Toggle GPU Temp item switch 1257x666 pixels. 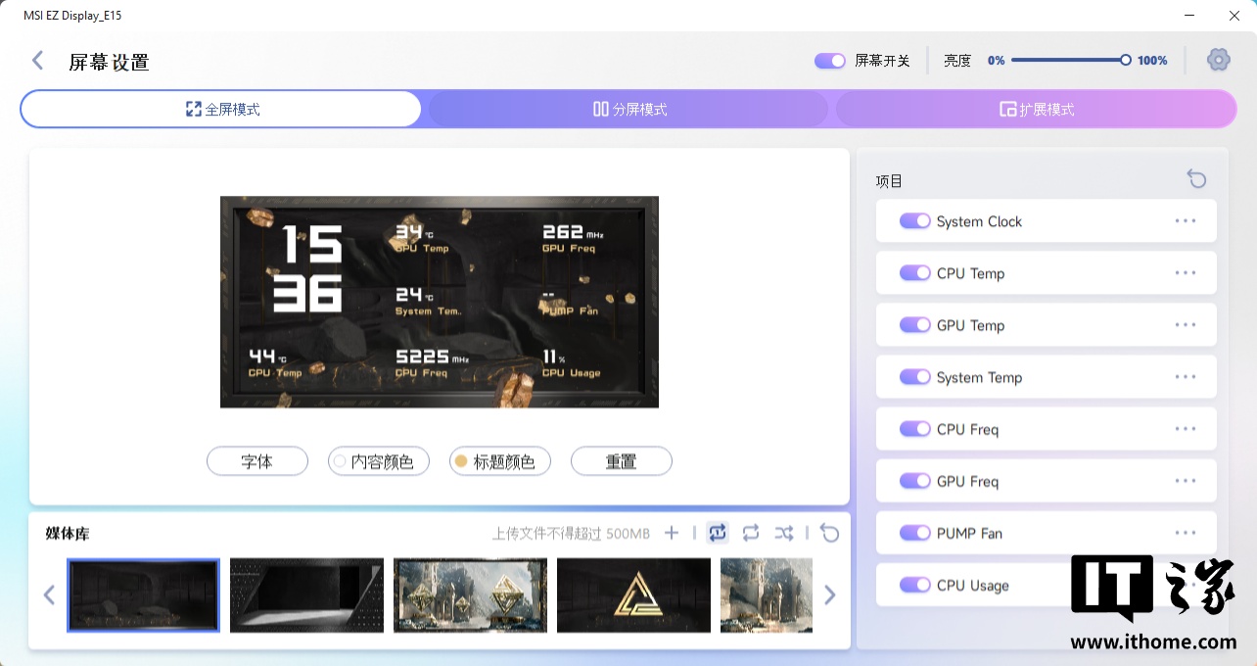tap(915, 325)
